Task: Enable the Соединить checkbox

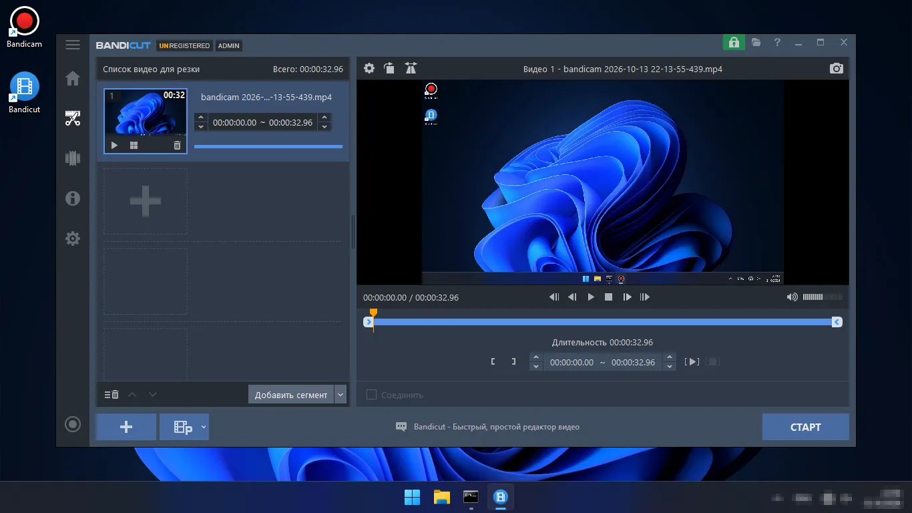Action: click(x=371, y=395)
